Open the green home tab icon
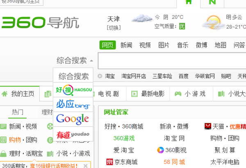 189,2
